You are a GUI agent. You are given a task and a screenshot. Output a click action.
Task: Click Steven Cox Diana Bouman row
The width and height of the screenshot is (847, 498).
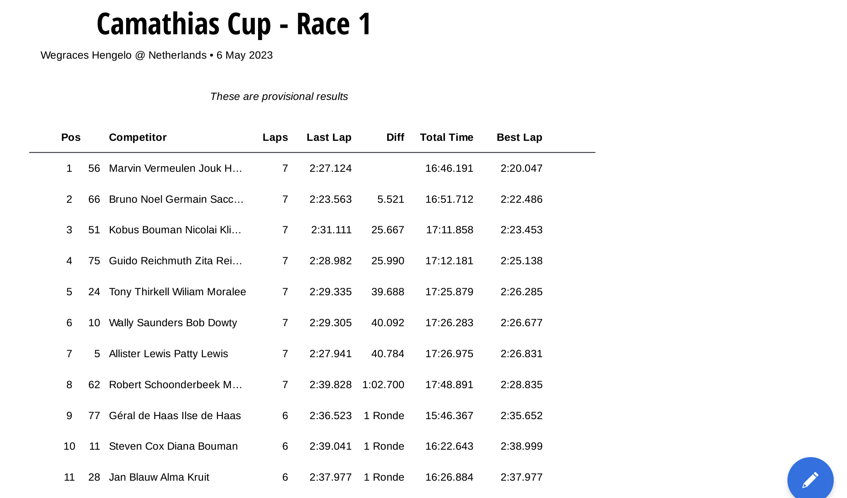point(312,446)
